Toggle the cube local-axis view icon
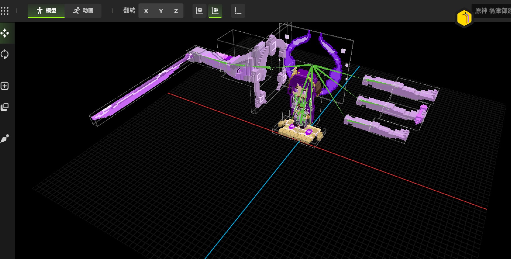The image size is (511, 259). click(199, 11)
